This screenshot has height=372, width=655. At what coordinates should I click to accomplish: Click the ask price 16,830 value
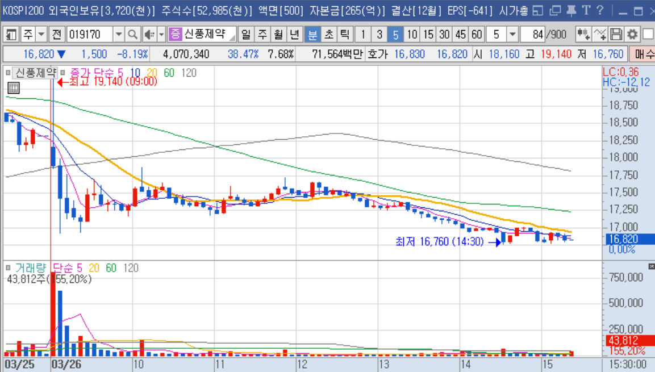point(410,55)
